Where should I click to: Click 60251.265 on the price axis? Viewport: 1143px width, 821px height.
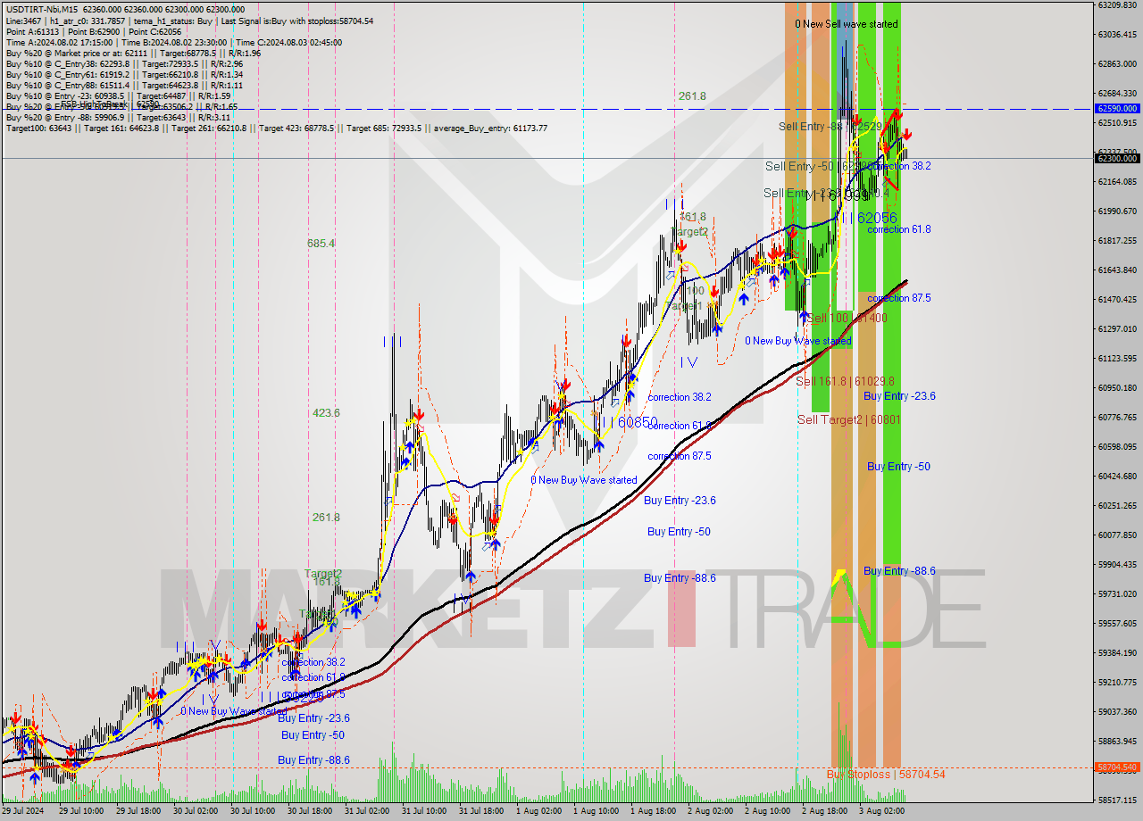point(1117,506)
